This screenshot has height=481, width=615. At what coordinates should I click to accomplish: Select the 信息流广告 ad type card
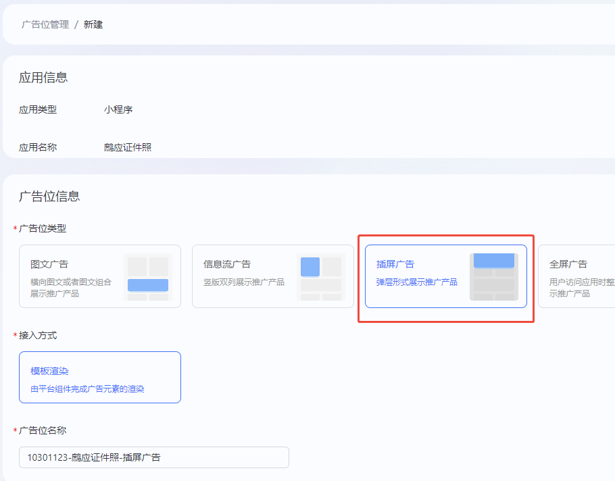(273, 276)
